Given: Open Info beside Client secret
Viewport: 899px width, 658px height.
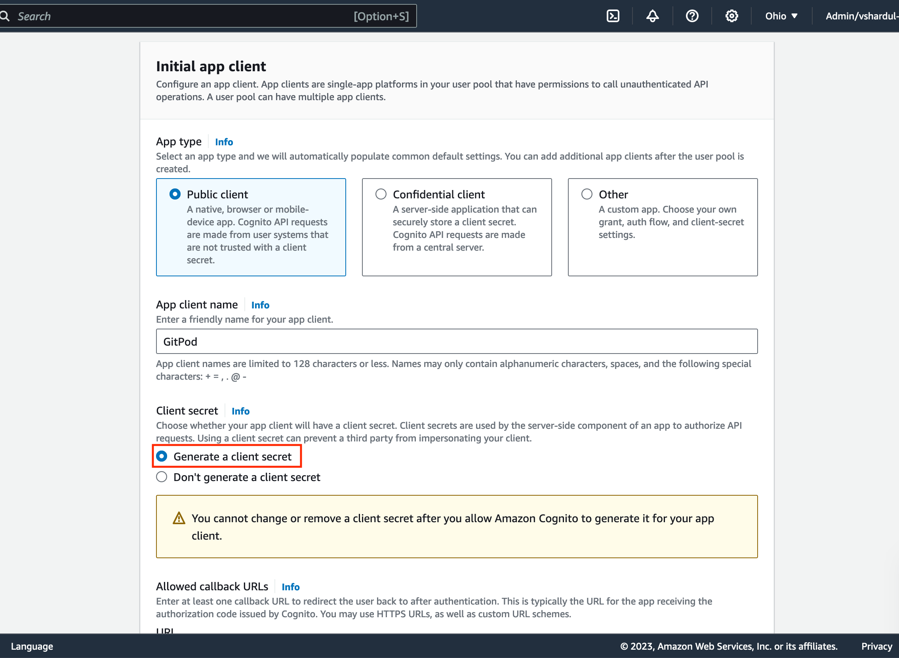Looking at the screenshot, I should tap(240, 411).
